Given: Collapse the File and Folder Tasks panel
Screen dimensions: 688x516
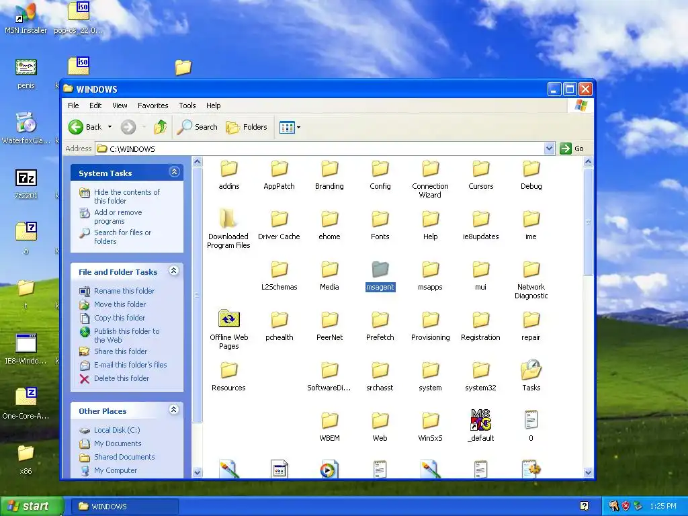Looking at the screenshot, I should pos(174,271).
